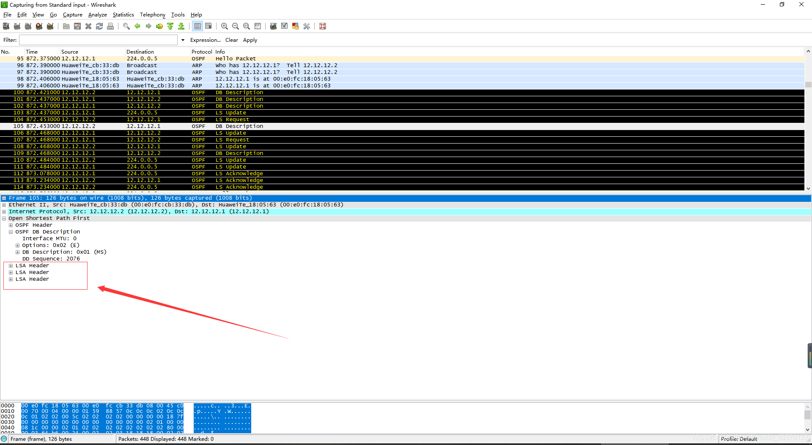Open preferences with the tools icon
812x445 pixels.
(x=307, y=26)
